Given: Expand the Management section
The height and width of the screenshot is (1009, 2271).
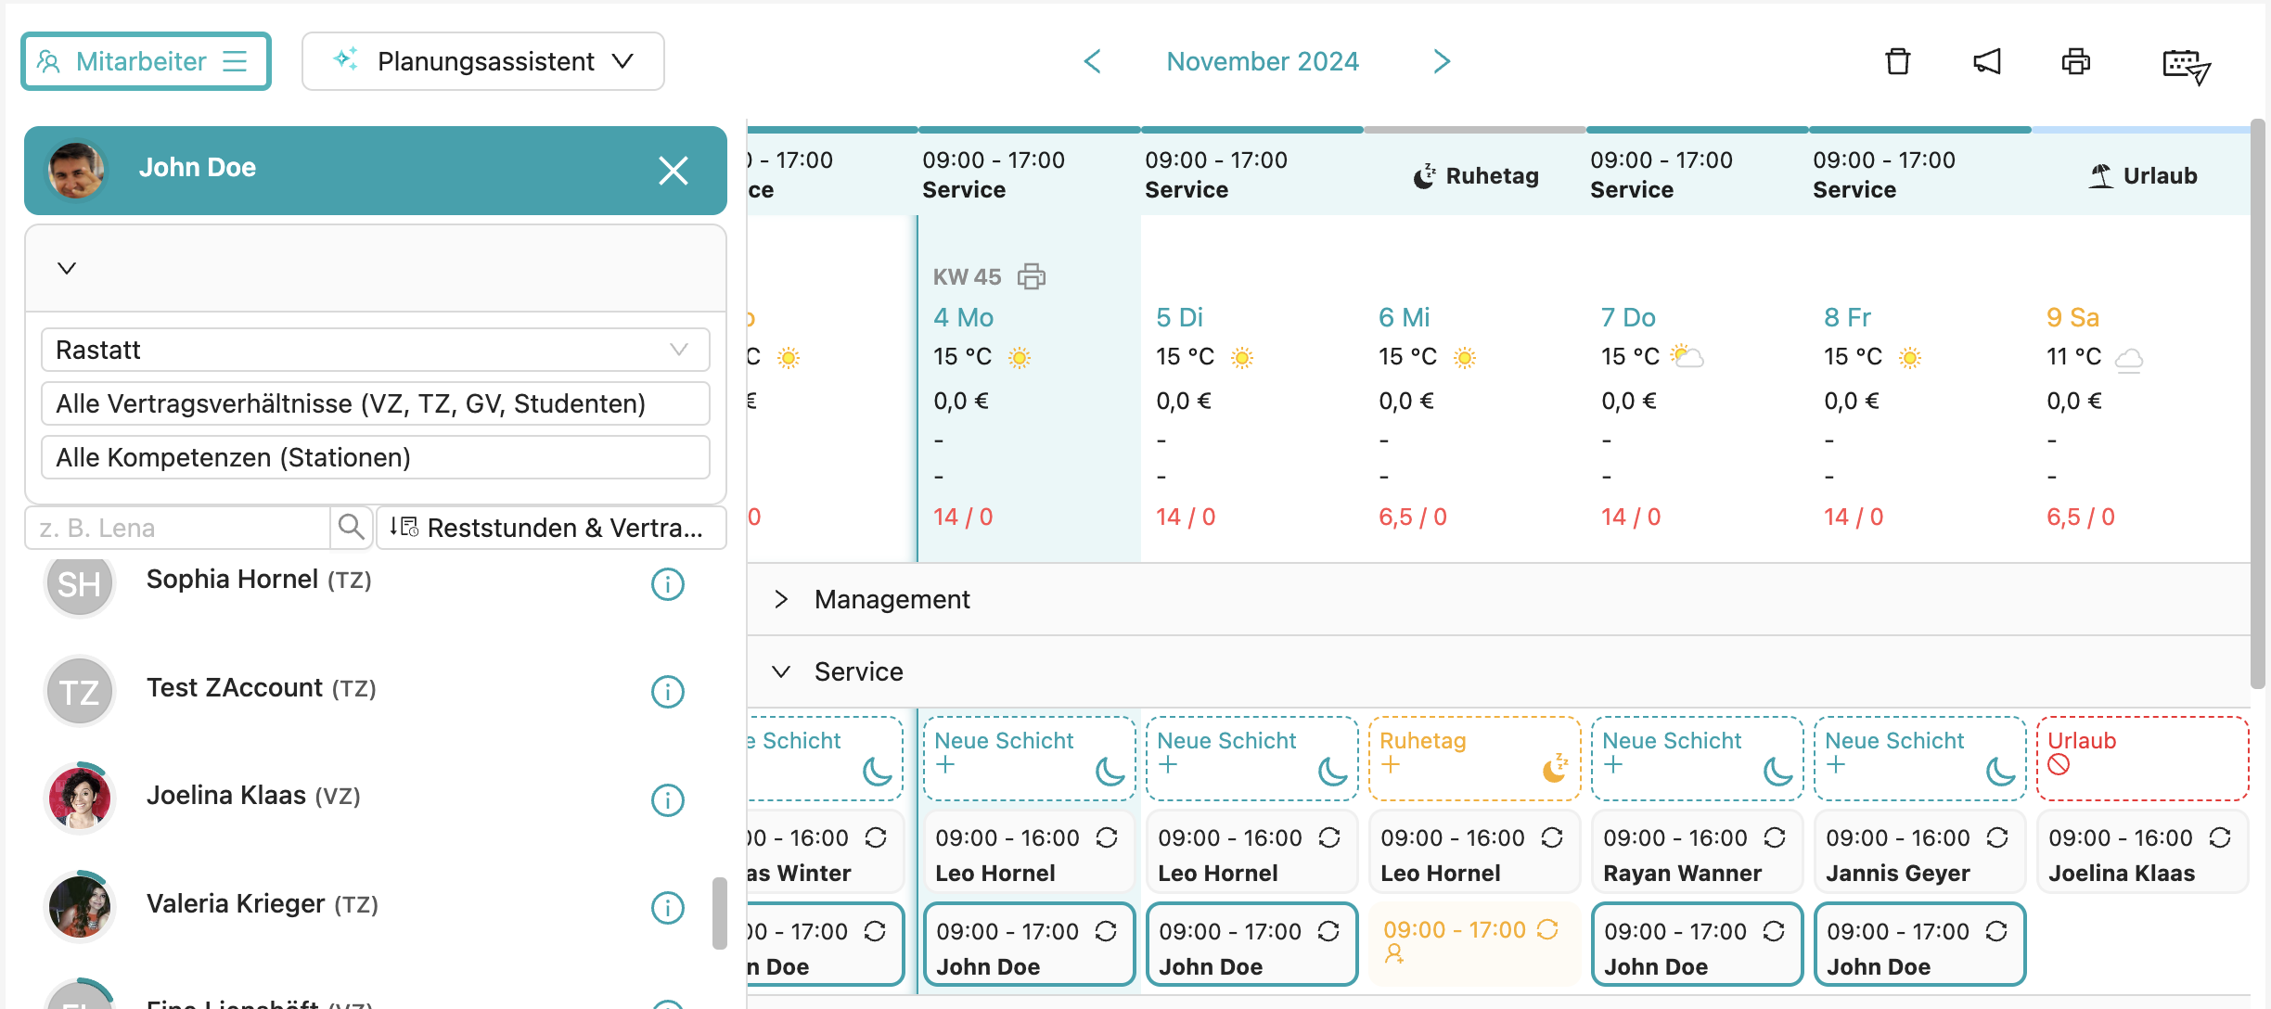Looking at the screenshot, I should [781, 599].
